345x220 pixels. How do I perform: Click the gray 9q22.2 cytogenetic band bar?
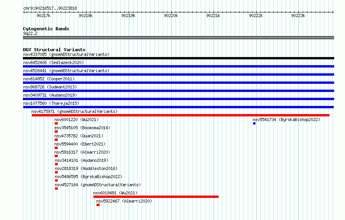point(178,38)
